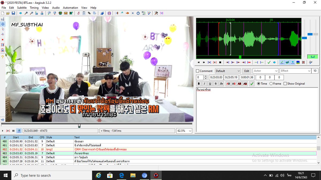
Task: Open the Video menu
Action: pyautogui.click(x=45, y=8)
